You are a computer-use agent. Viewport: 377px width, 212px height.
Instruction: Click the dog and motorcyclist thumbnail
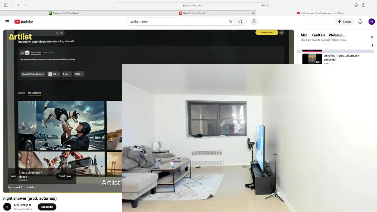[x=61, y=125]
